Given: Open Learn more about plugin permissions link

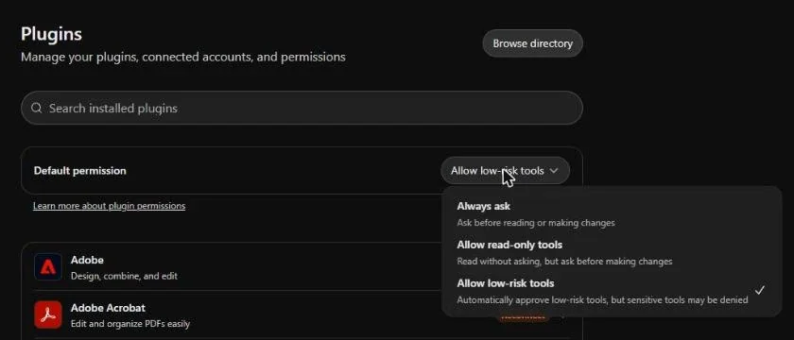Looking at the screenshot, I should click(109, 206).
